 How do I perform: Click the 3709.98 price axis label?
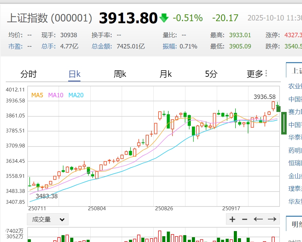[x=15, y=146]
